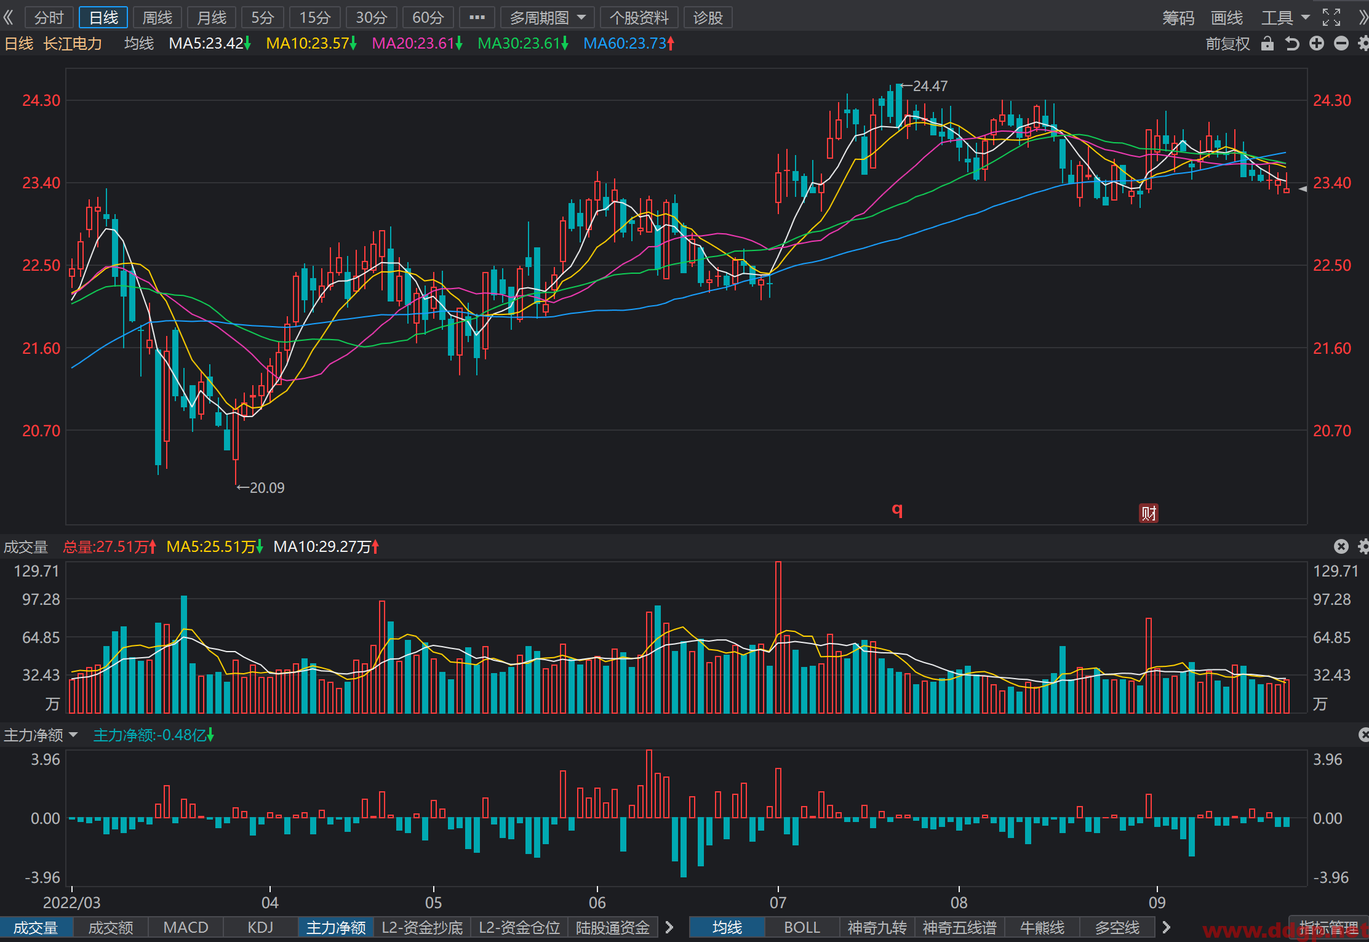Switch to 周线 weekly chart
Viewport: 1369px width, 942px height.
coord(158,17)
